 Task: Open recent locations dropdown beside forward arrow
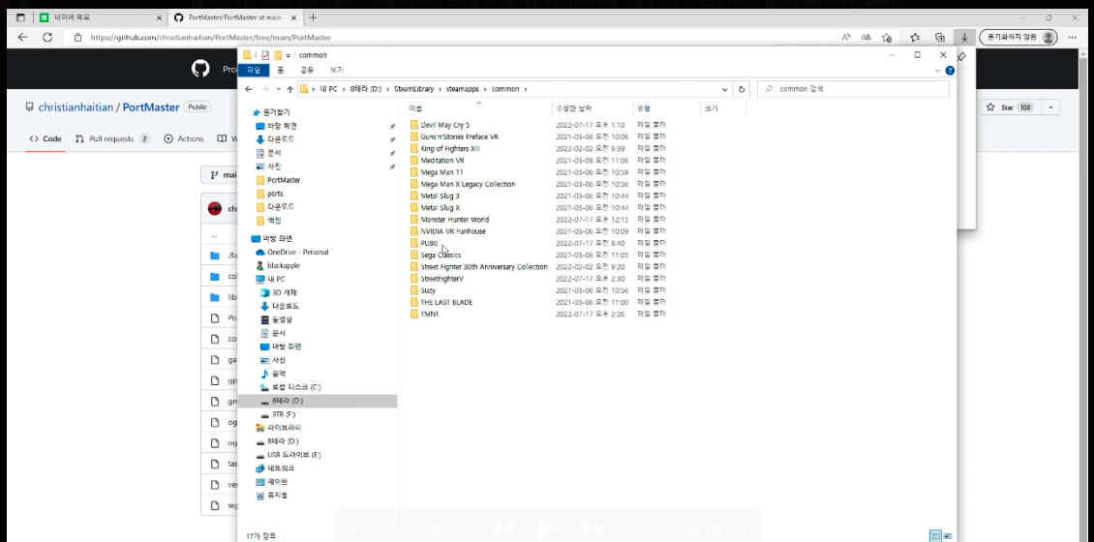279,89
